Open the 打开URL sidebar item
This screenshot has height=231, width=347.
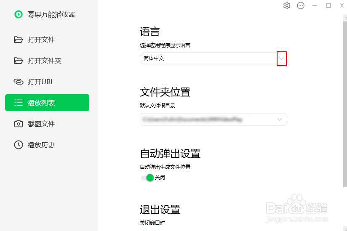pyautogui.click(x=41, y=82)
